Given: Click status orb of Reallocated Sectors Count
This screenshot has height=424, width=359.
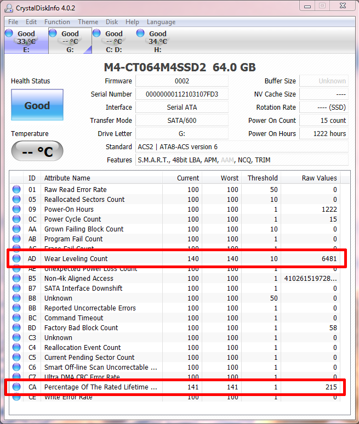Looking at the screenshot, I should click(16, 199).
